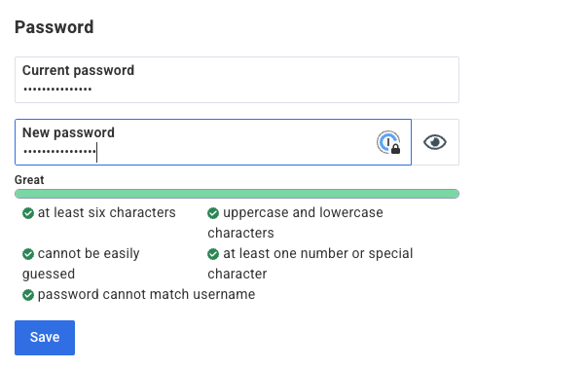Screen dimensions: 584x369
Task: Click check icon beside uppercase and lowercase
Action: [213, 213]
